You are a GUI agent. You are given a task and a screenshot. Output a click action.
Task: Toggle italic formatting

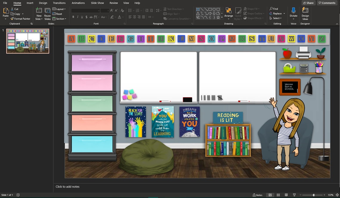pos(78,17)
